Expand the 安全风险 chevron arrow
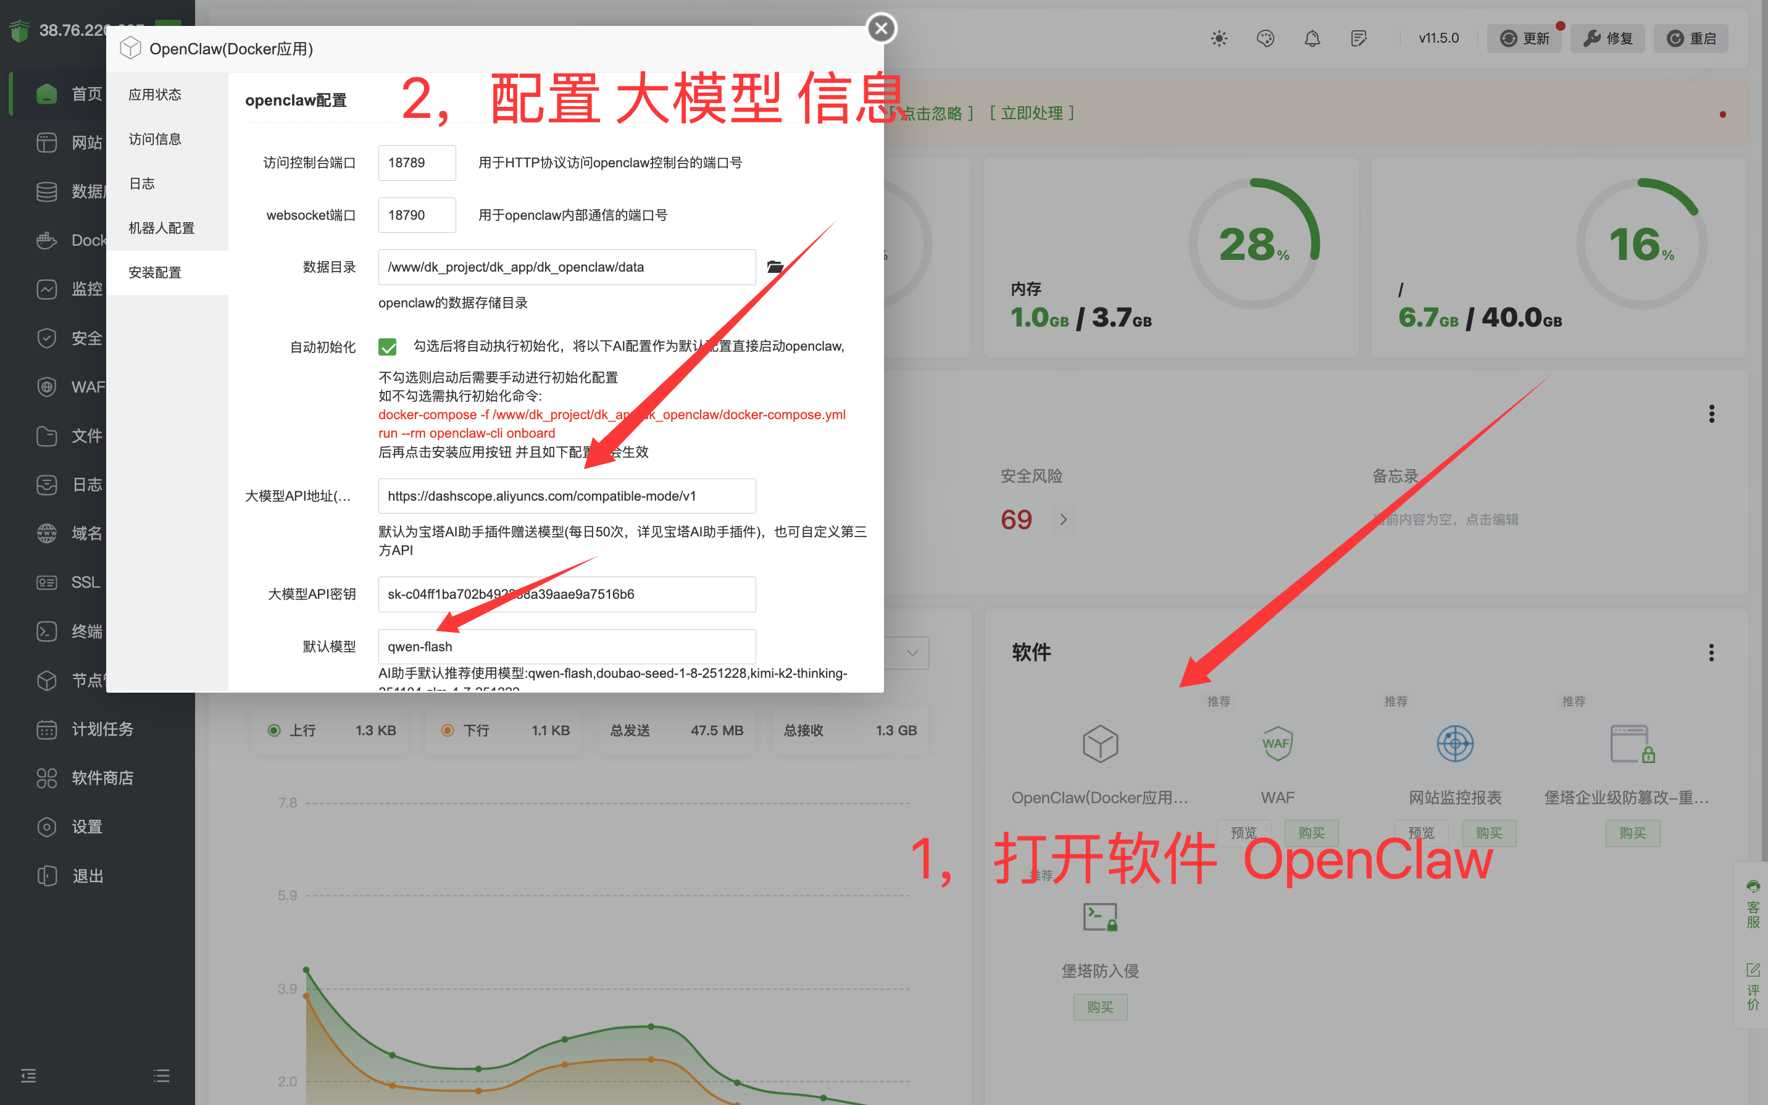Viewport: 1768px width, 1105px height. point(1063,519)
